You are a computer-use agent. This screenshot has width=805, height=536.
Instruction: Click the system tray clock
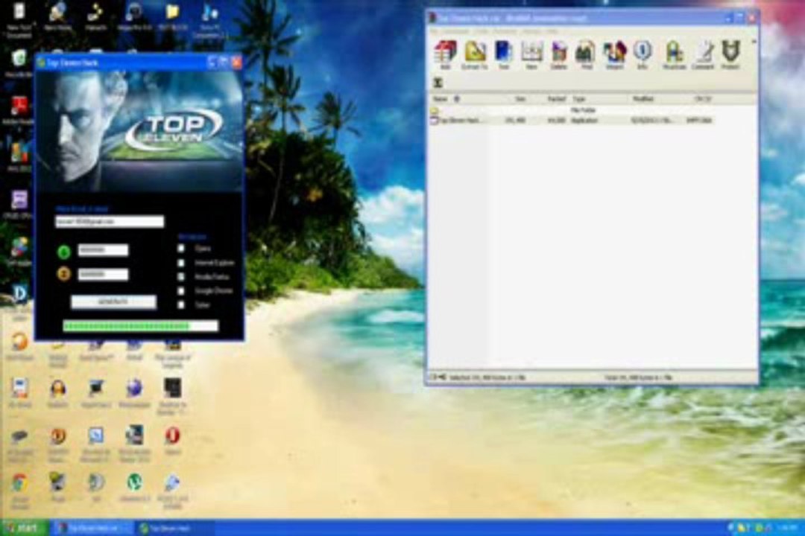pos(787,527)
